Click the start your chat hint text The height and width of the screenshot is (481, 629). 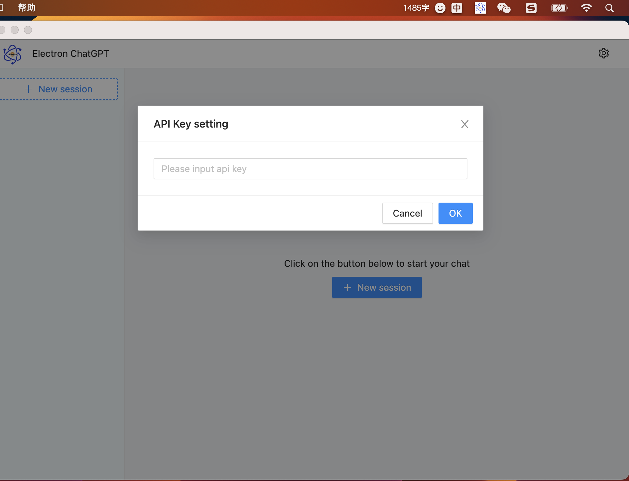click(x=377, y=263)
